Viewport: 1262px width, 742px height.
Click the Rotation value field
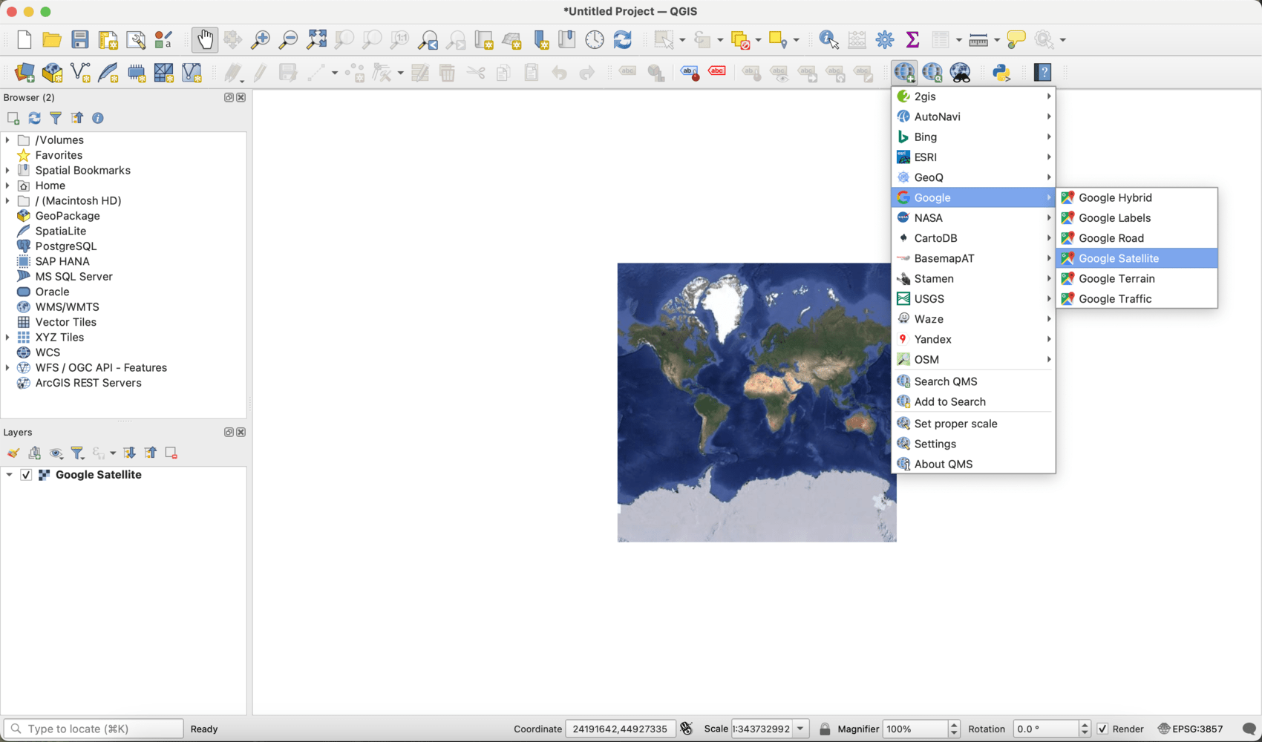point(1045,729)
